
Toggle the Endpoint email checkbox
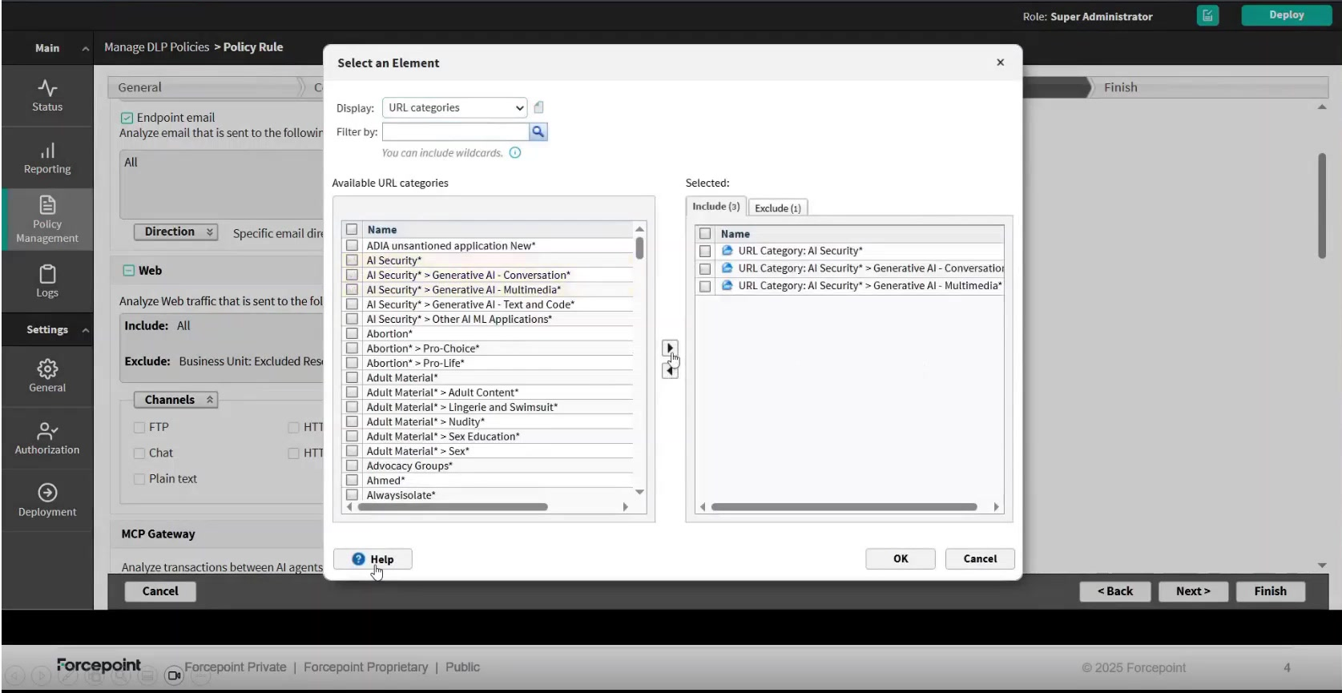(127, 118)
